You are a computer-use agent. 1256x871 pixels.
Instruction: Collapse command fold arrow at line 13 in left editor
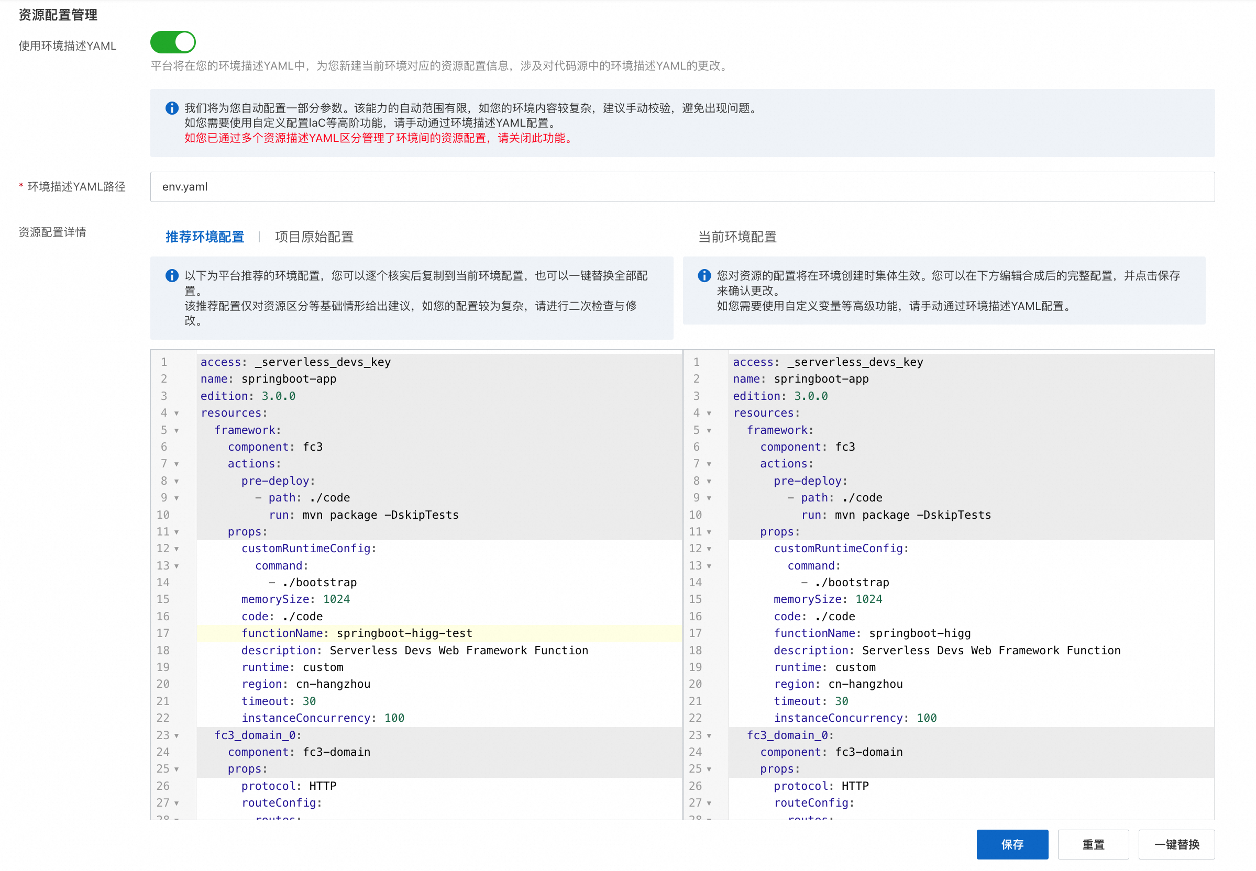click(x=177, y=566)
